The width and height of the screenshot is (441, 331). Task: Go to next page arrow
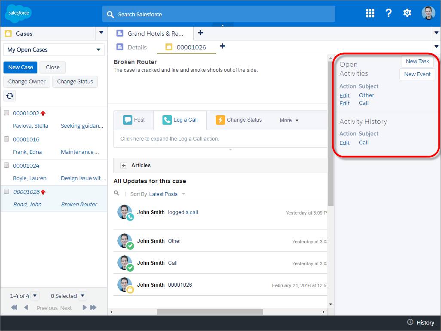point(84,307)
